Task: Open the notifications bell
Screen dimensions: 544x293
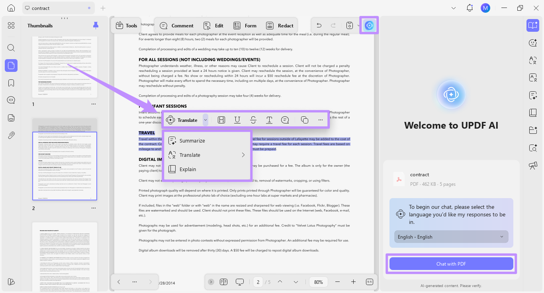Action: pyautogui.click(x=470, y=8)
